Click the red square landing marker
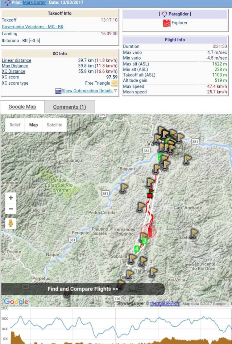Image resolution: width=232 pixels, height=344 pixels. (149, 195)
